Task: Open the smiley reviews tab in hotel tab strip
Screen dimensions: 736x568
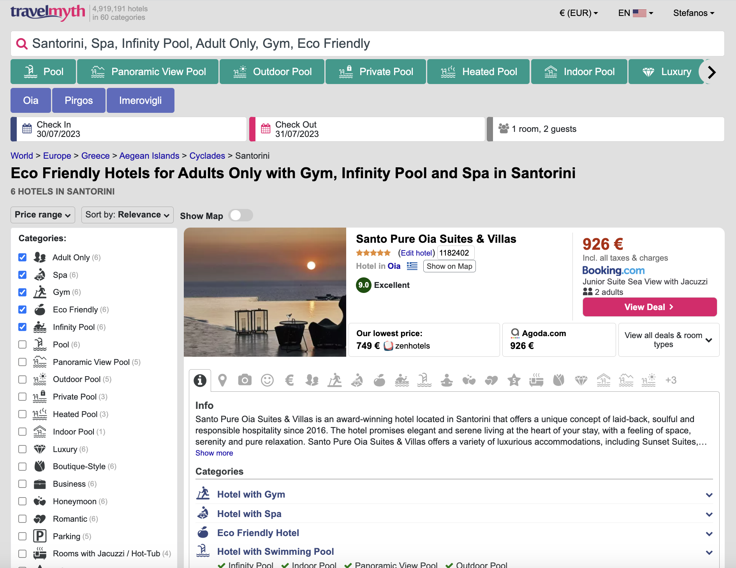Action: pyautogui.click(x=267, y=380)
